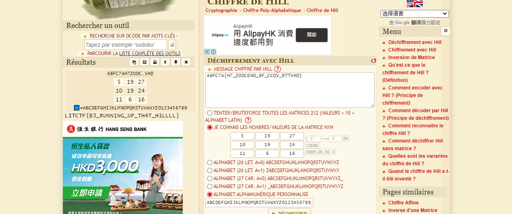This screenshot has height=214, width=512.
Task: Select Alphabet 26 letters A=0 option
Action: pos(210,162)
